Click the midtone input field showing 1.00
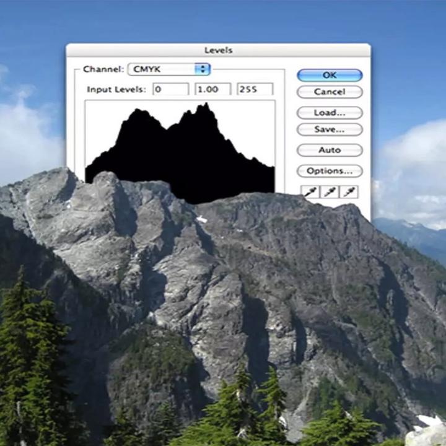Image resolution: width=446 pixels, height=446 pixels. (212, 89)
